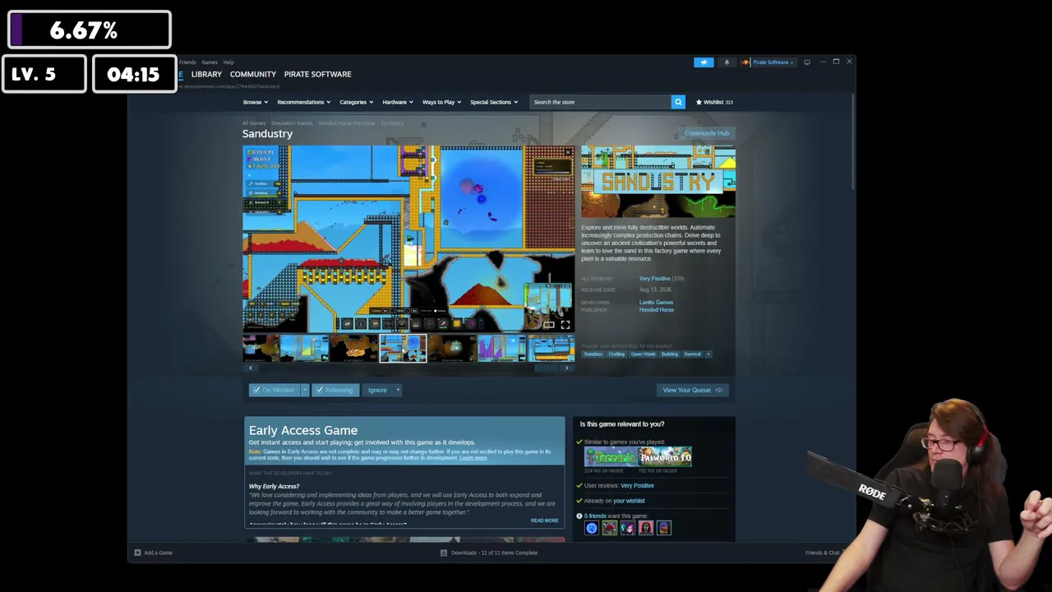
Task: Open the COMMUNITY tab
Action: tap(253, 74)
